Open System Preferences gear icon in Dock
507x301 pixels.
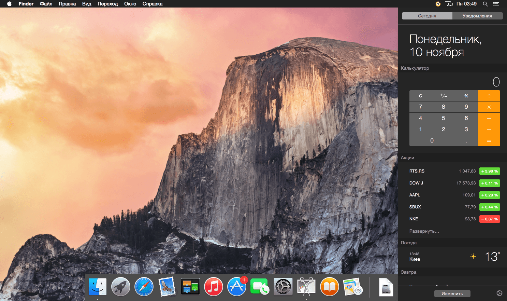tap(283, 286)
